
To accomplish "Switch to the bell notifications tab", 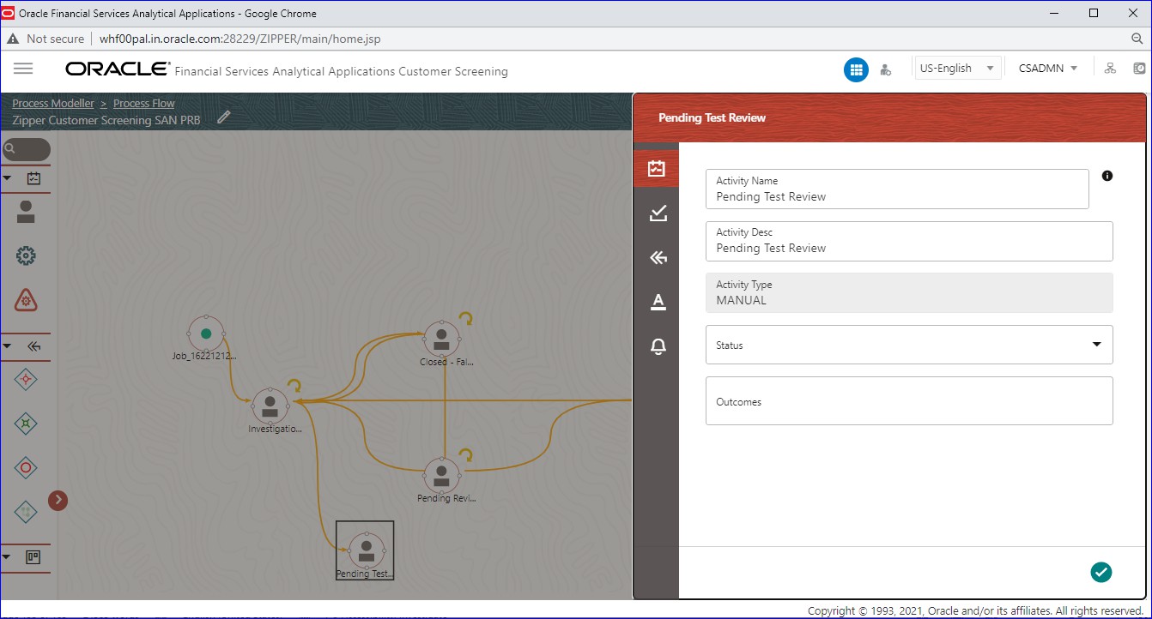I will pyautogui.click(x=658, y=346).
